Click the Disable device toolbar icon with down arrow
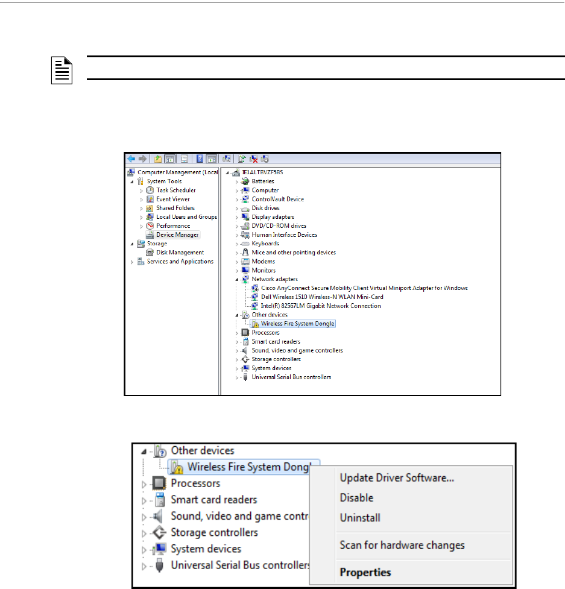565x589 pixels. click(265, 159)
